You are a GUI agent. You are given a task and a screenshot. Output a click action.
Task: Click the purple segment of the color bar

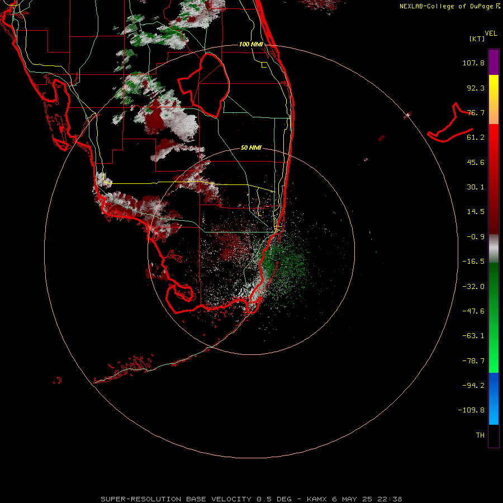point(493,62)
